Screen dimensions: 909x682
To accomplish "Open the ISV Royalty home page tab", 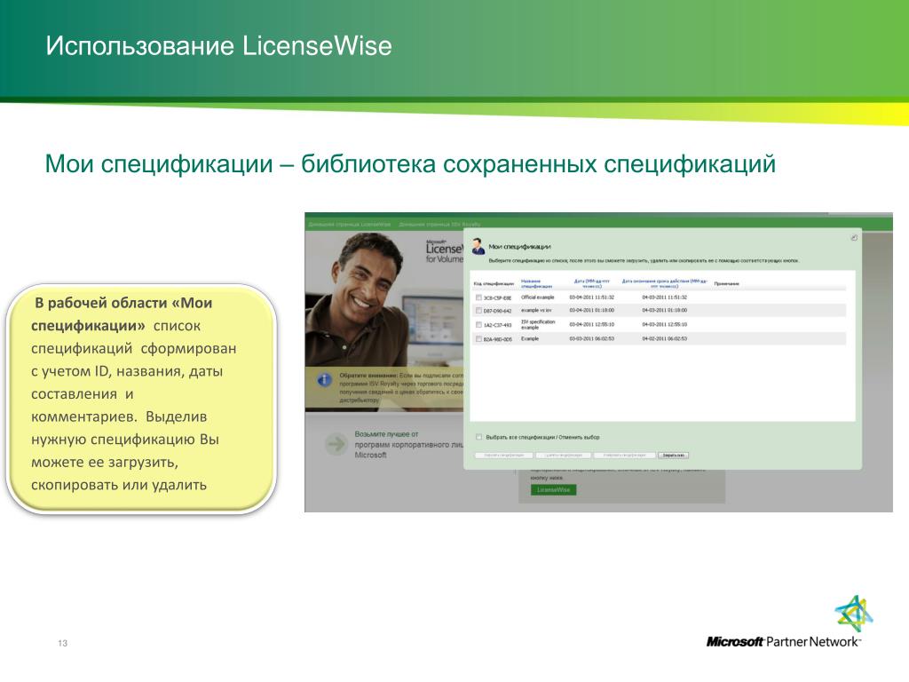I will [439, 224].
